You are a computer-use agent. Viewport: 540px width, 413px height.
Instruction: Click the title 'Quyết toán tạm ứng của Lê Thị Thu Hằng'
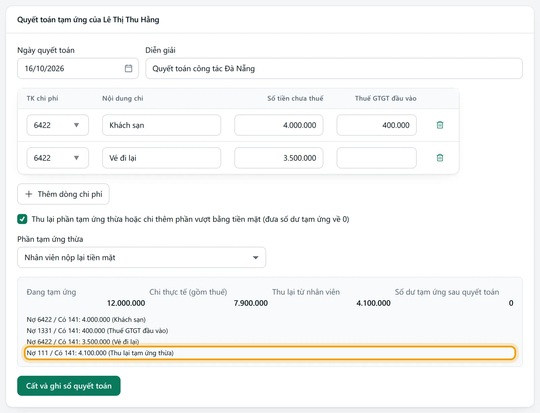[x=88, y=20]
